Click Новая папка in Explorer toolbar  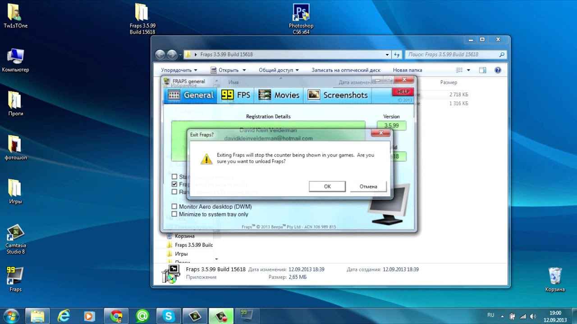(408, 70)
